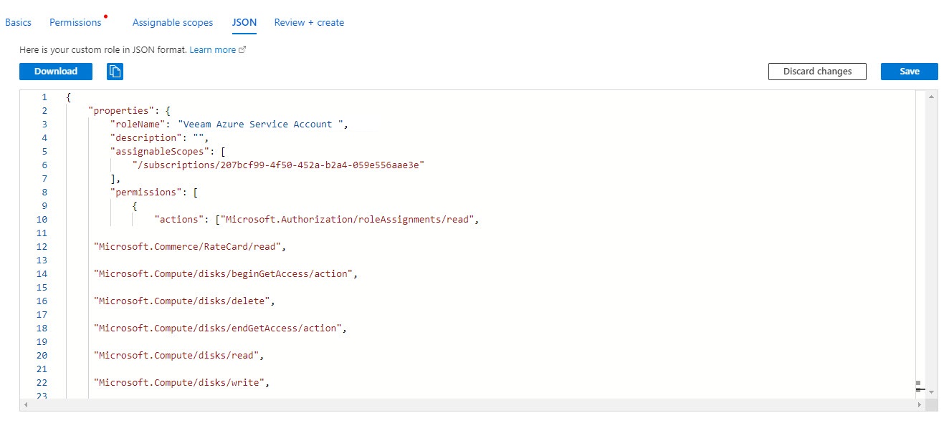
Task: Save the JSON edits
Action: pyautogui.click(x=909, y=72)
